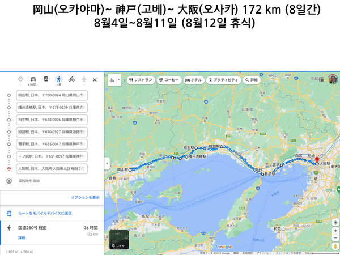Click the add destination plus icon

[9, 181]
